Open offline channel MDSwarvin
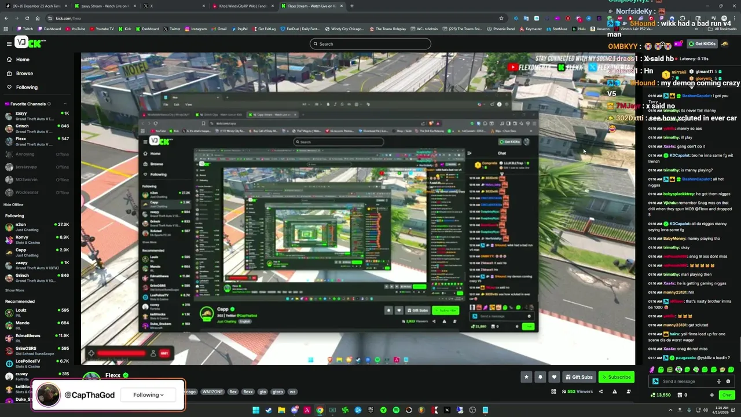Screen dimensions: 741x417 coord(36,180)
